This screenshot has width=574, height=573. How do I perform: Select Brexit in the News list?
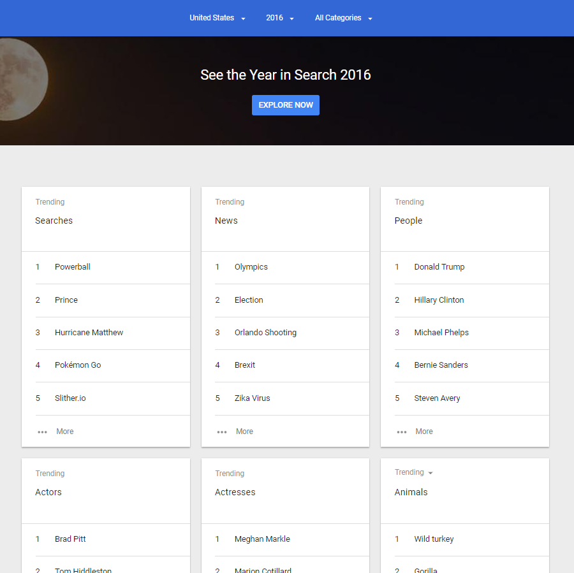[x=245, y=365]
